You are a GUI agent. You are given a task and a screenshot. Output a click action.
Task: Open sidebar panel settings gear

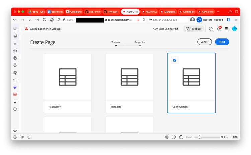pos(15,130)
